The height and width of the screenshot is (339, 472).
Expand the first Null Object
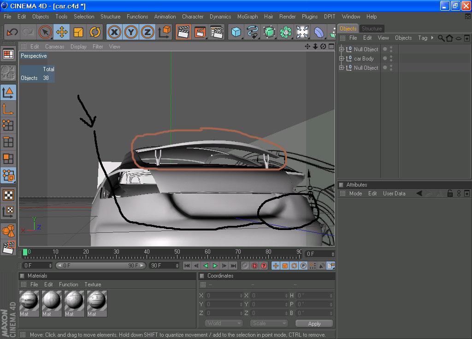[x=342, y=49]
